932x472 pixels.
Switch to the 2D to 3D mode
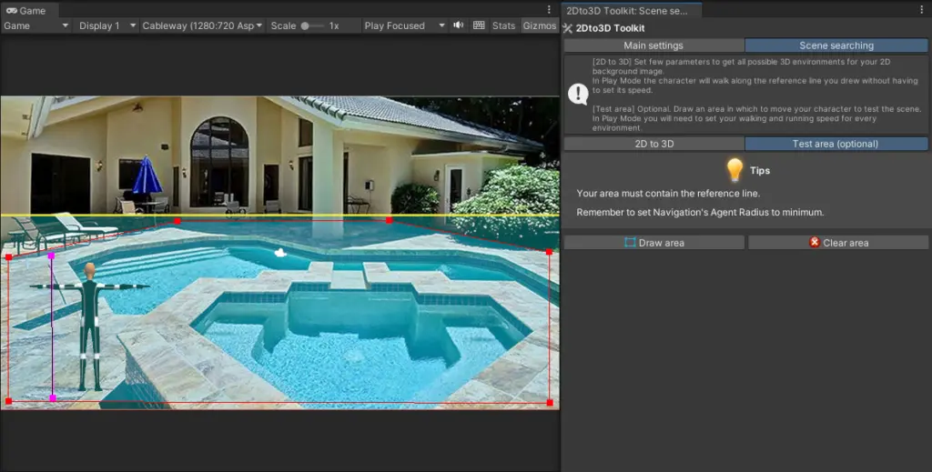[x=653, y=144]
